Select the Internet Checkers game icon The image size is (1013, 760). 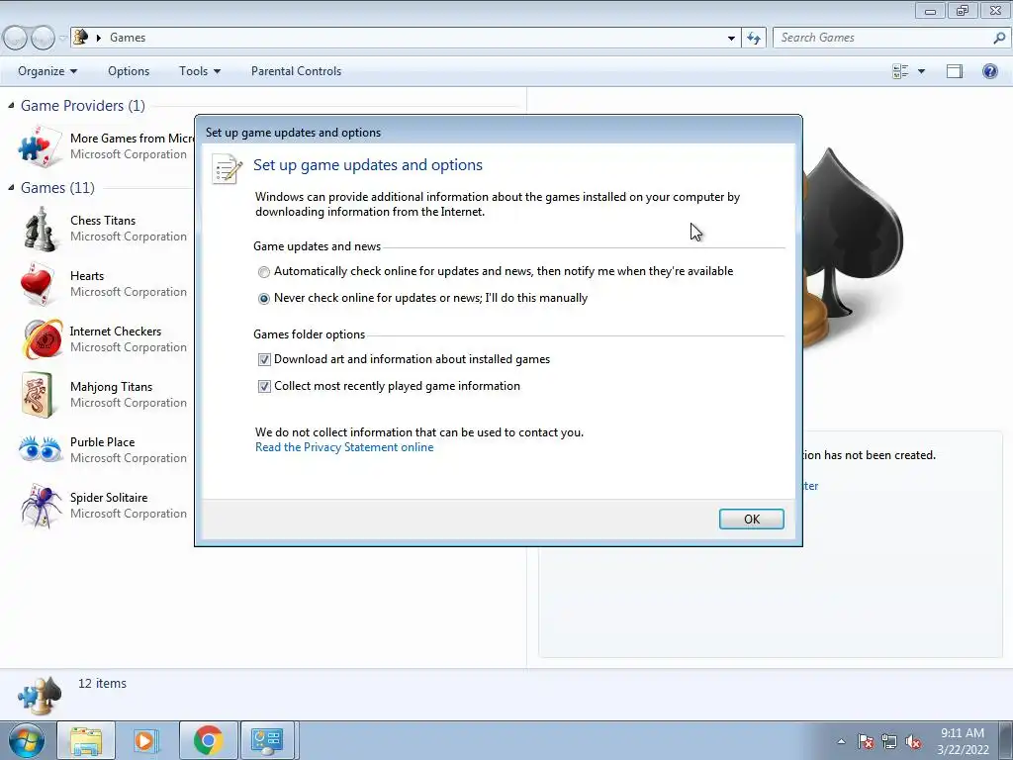[x=43, y=338]
